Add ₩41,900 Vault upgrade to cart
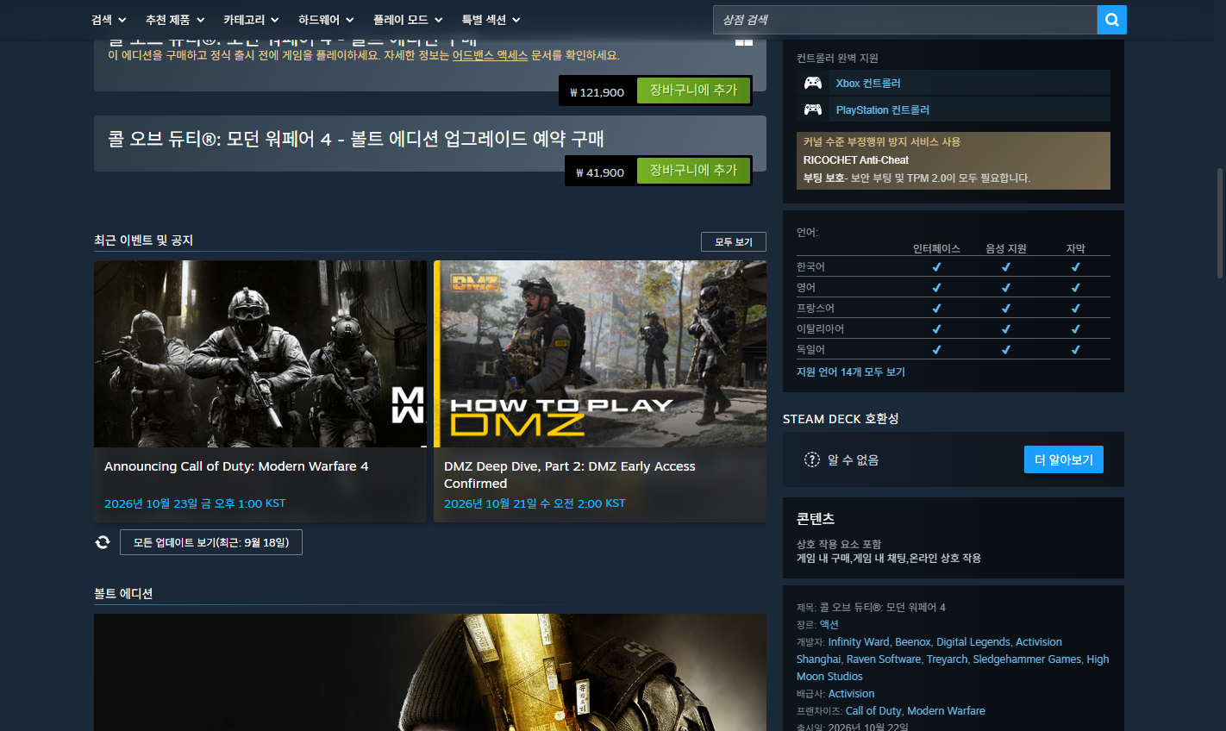1226x731 pixels. click(693, 171)
